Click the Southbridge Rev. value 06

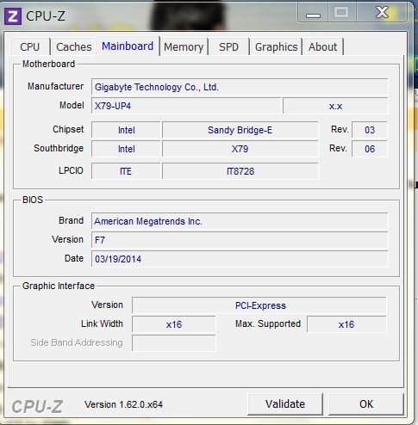point(370,149)
